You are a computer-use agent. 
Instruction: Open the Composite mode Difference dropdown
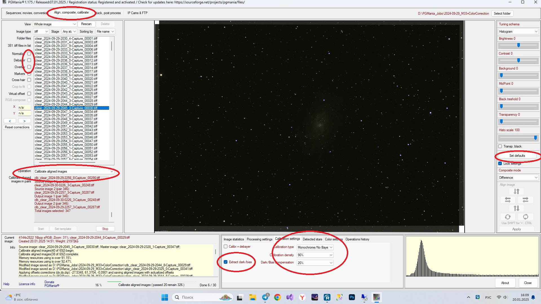pyautogui.click(x=518, y=178)
